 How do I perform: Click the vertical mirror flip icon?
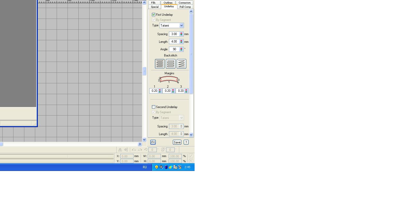tap(126, 150)
